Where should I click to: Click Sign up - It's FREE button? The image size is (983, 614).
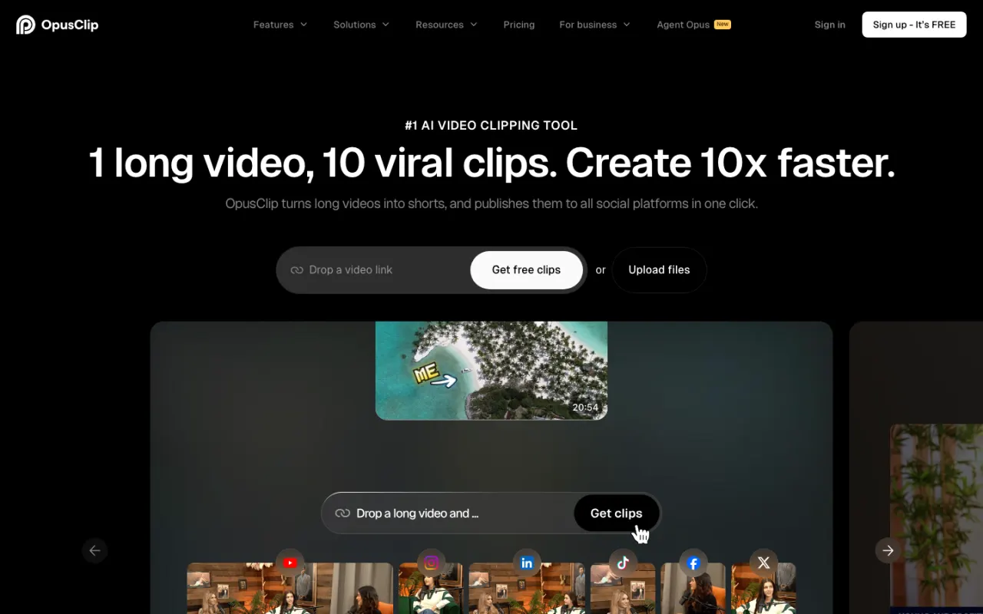pyautogui.click(x=914, y=25)
